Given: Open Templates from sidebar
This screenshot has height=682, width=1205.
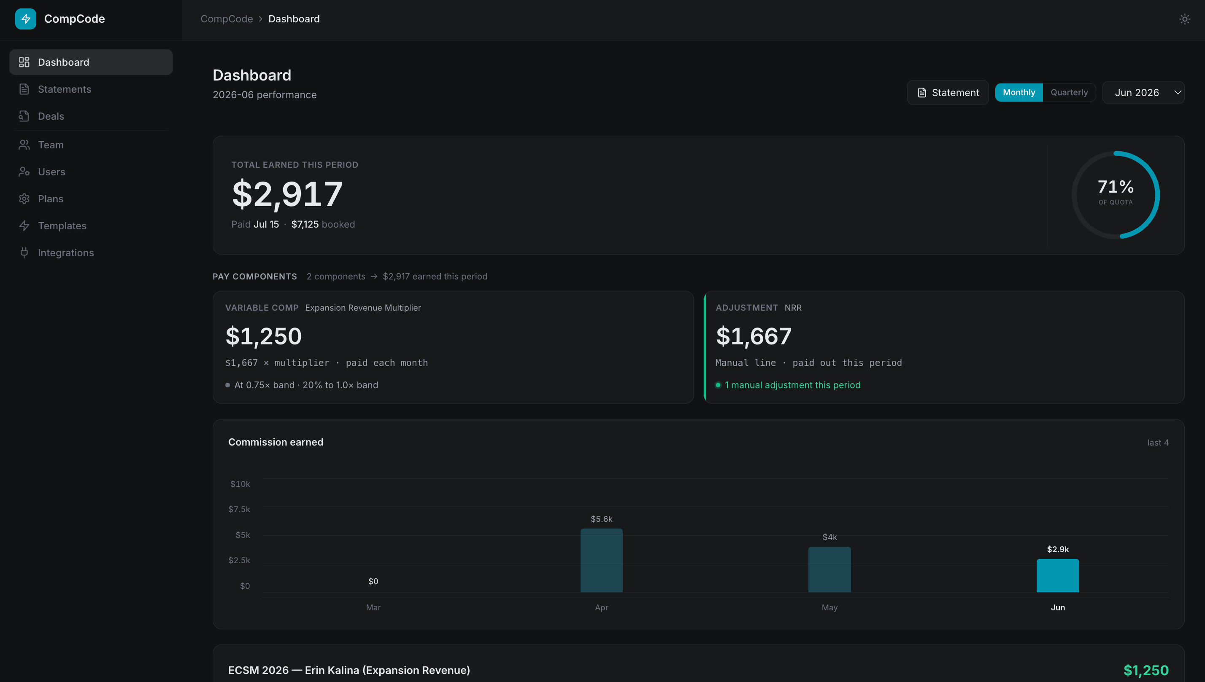Looking at the screenshot, I should click(x=91, y=226).
